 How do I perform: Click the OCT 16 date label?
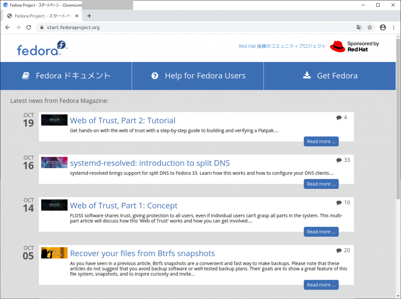28,163
